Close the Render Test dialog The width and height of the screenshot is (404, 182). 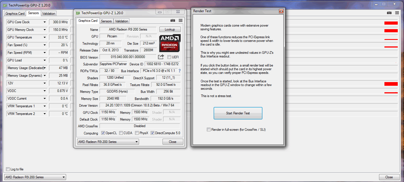pos(281,11)
